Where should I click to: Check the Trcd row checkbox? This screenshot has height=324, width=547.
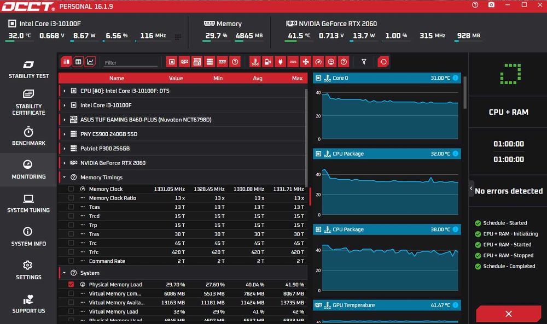(x=71, y=216)
